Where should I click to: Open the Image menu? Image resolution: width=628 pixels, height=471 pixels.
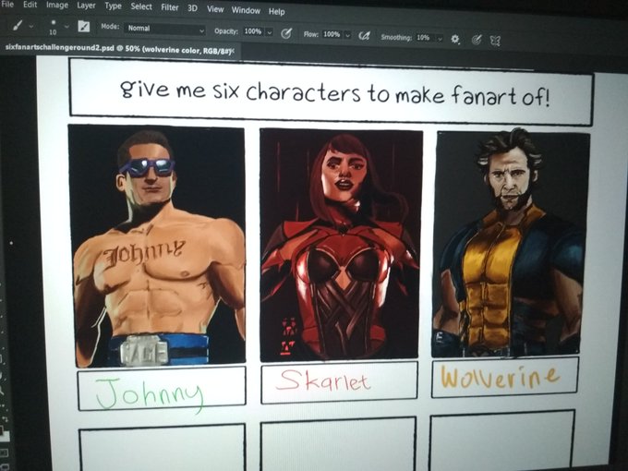tap(57, 6)
